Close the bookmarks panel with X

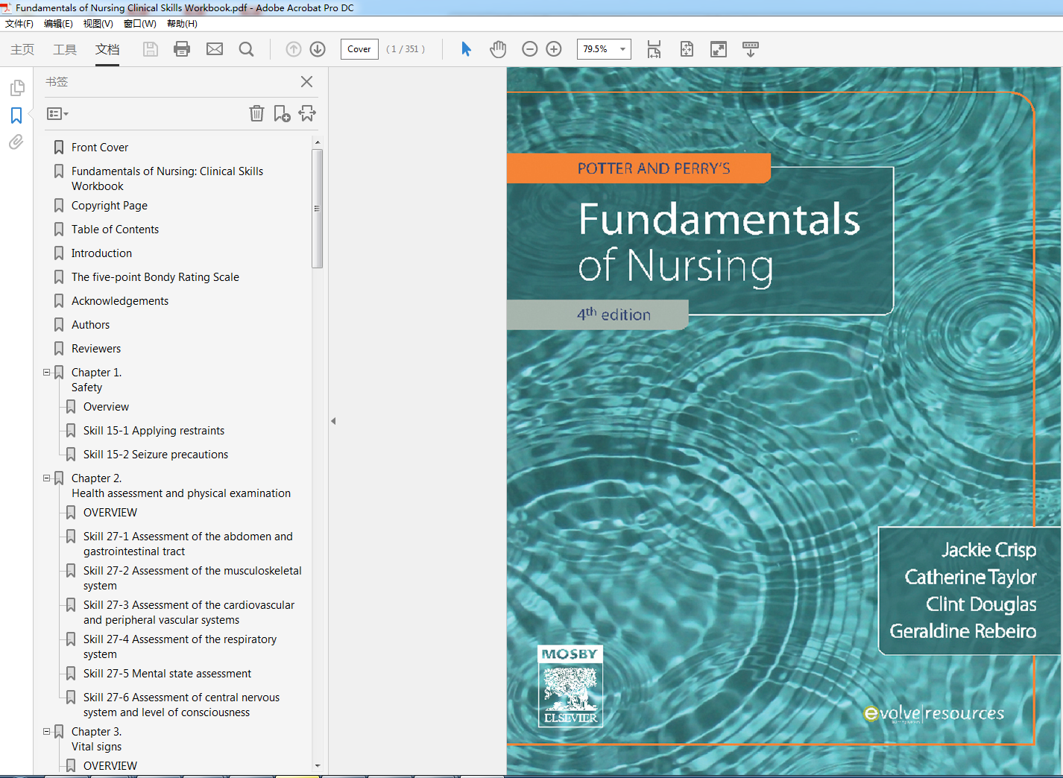point(306,81)
